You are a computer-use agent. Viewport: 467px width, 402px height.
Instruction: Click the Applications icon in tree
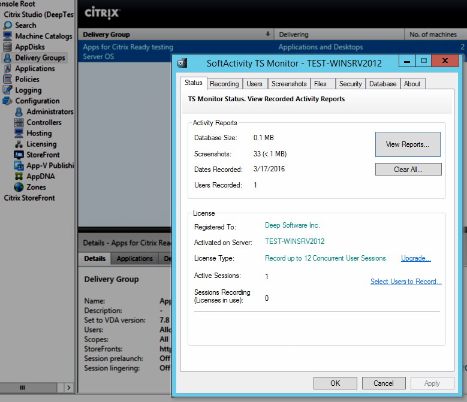coord(7,68)
